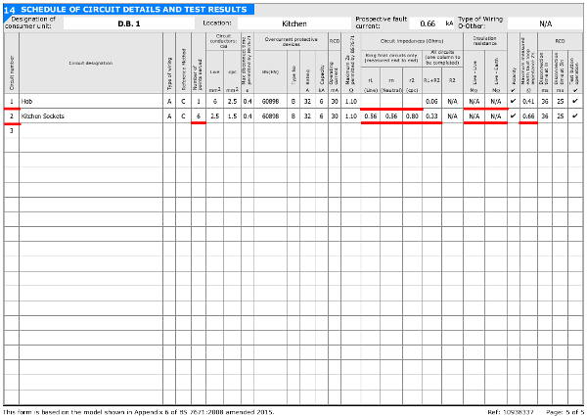The image size is (587, 416).
Task: Click the prospective fault current value 0.66
Action: [x=428, y=23]
